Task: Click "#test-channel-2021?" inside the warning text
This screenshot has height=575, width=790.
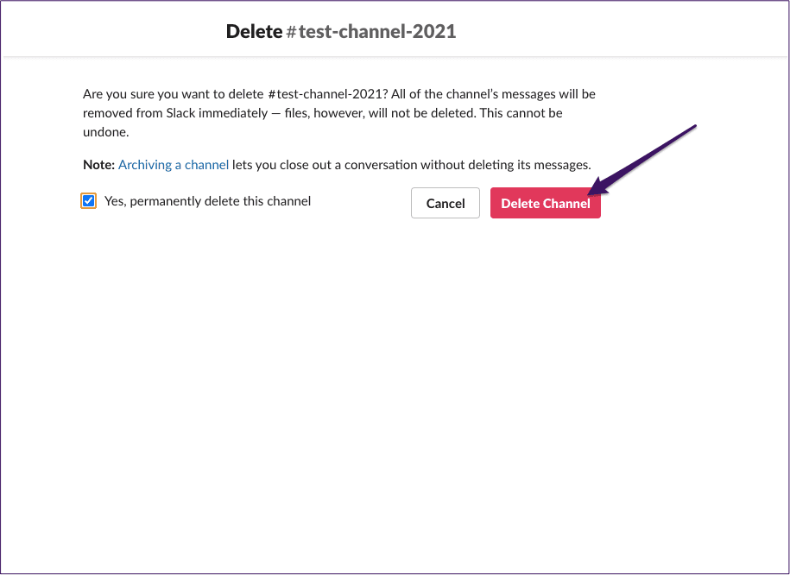Action: 328,94
